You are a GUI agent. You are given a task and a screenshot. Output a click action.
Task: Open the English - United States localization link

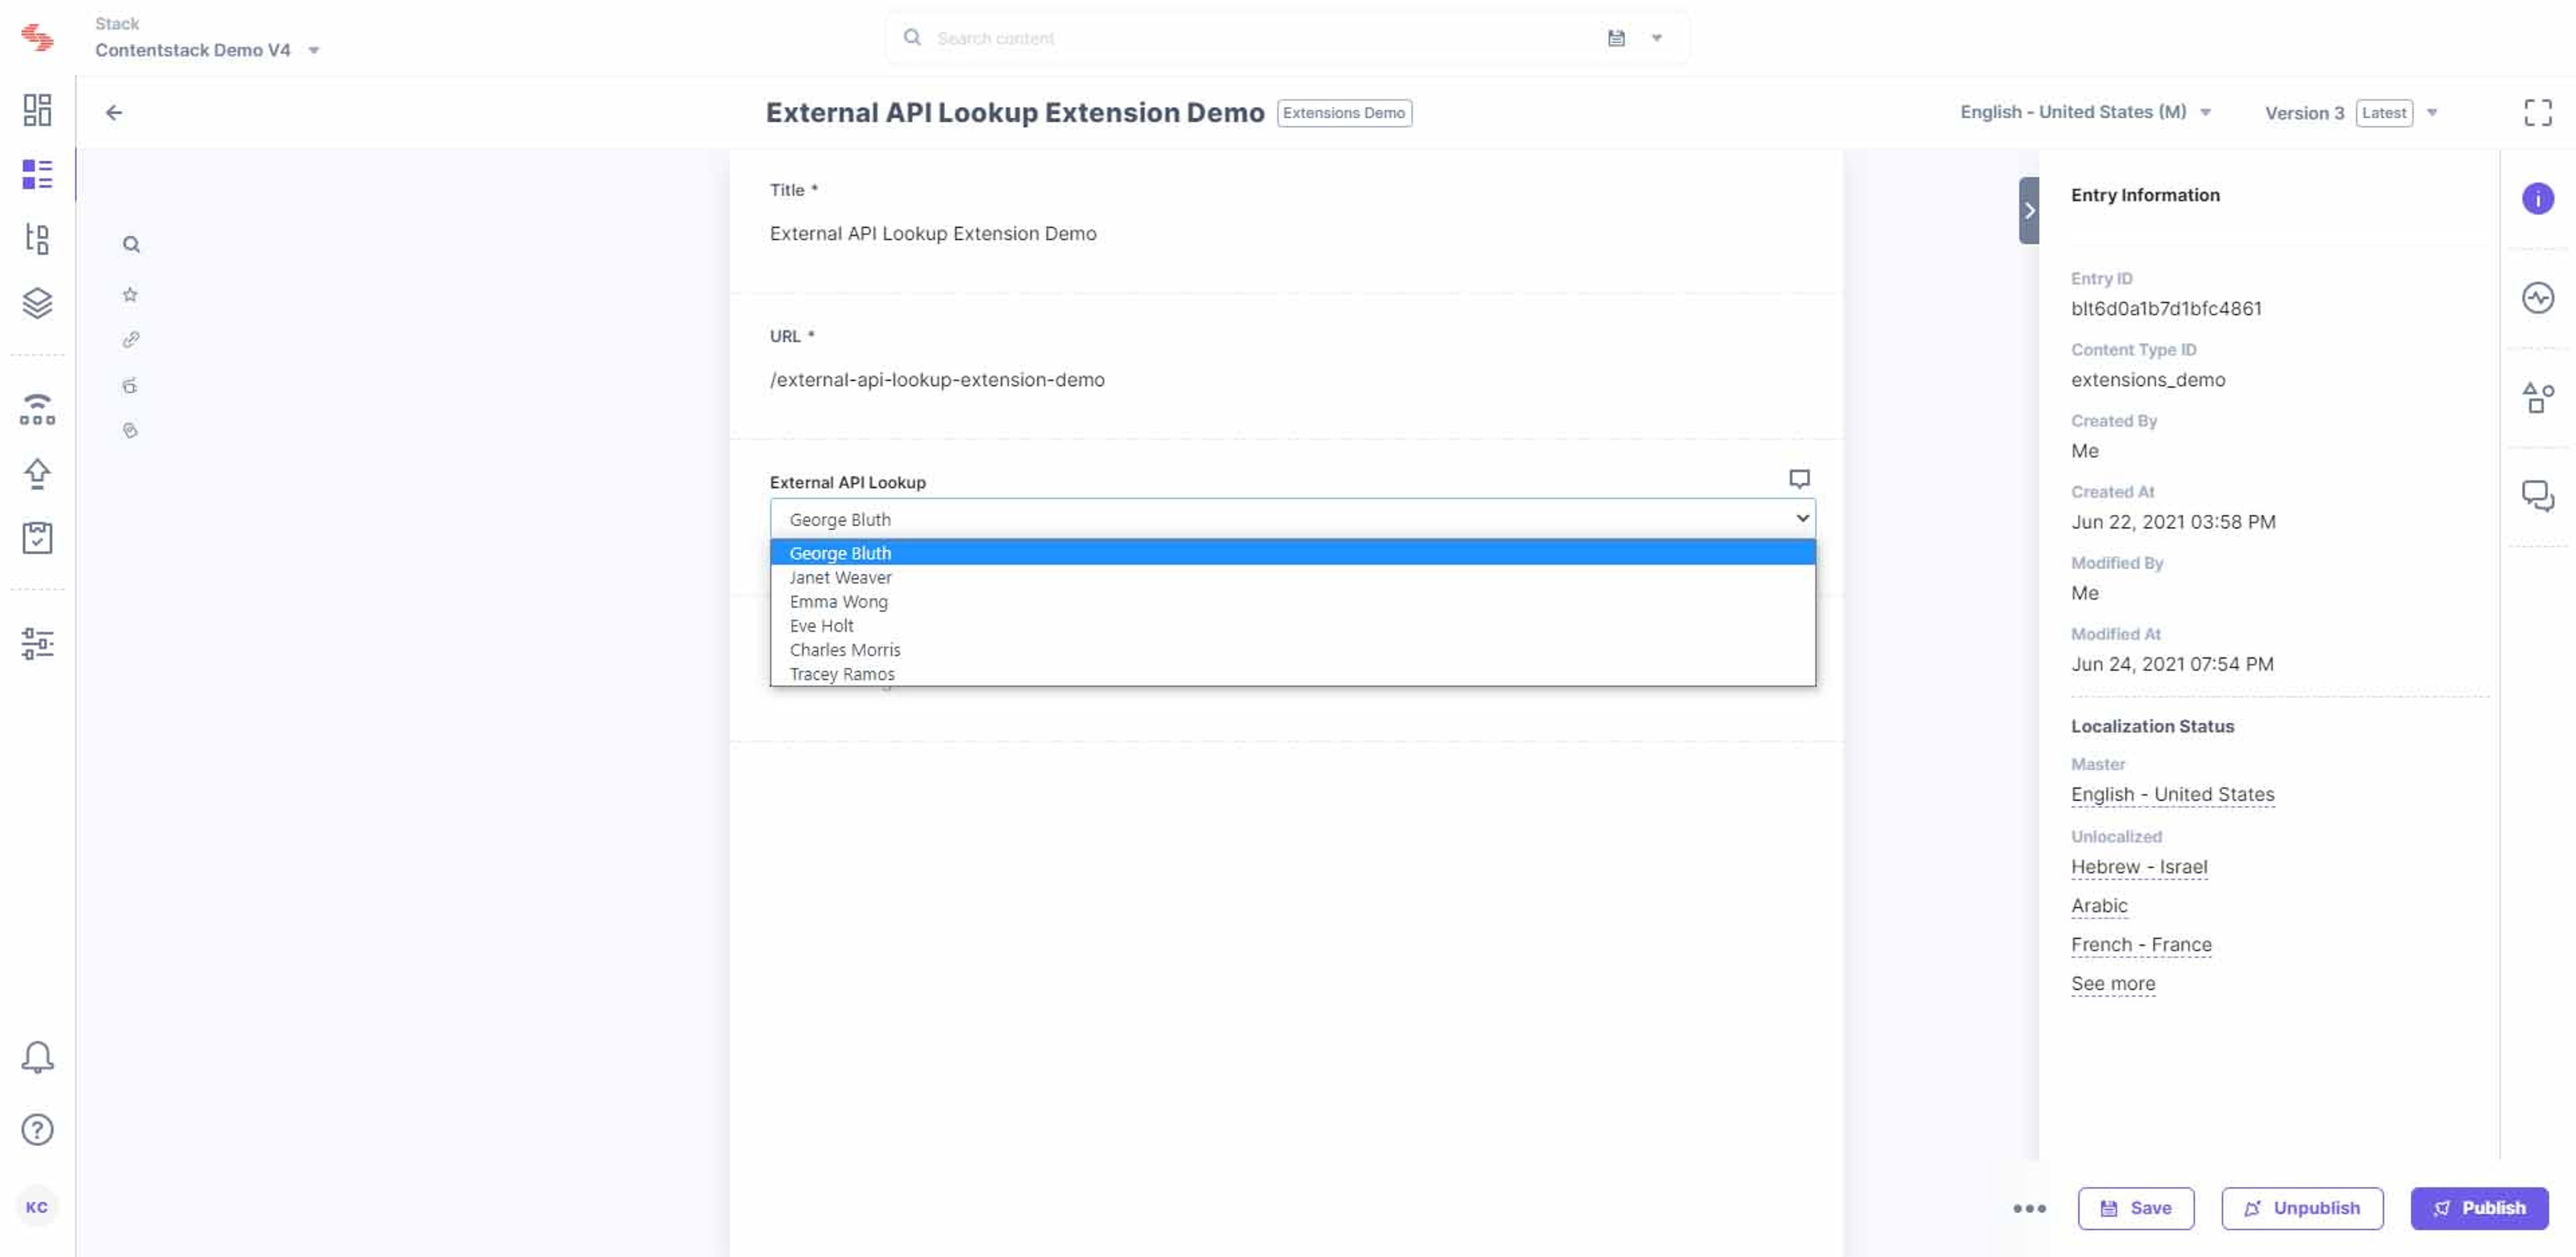2172,794
